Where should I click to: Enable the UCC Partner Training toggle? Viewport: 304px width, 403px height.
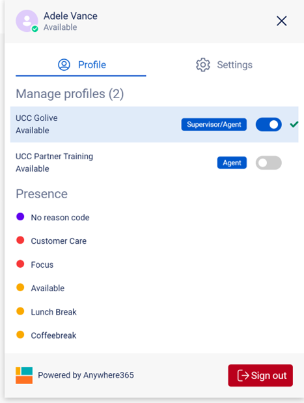tap(268, 162)
